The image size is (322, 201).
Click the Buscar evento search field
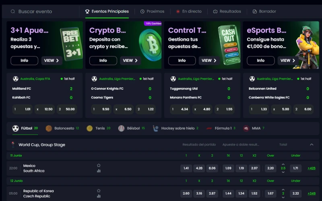(44, 12)
